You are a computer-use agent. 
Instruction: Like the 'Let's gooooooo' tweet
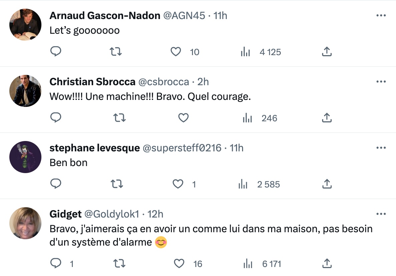[176, 52]
